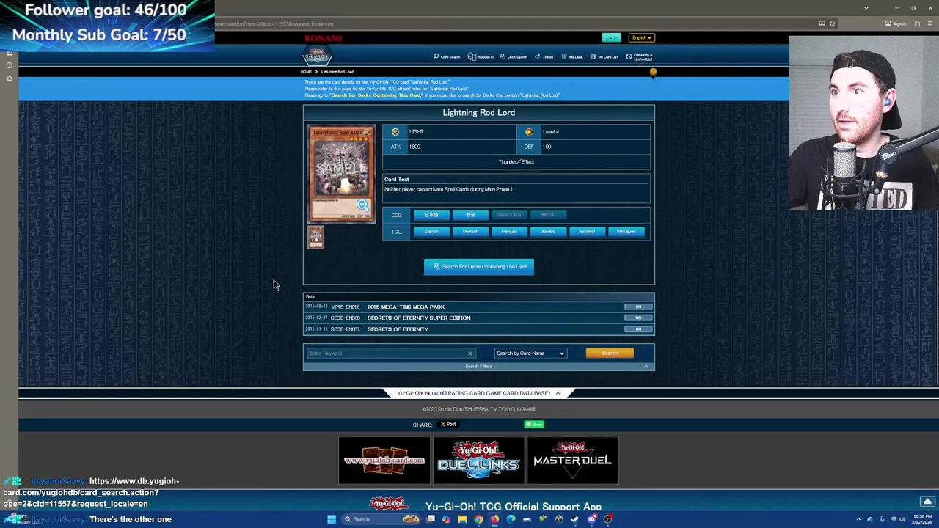Click Search For Decks Containing This Card button
The height and width of the screenshot is (528, 939).
pos(479,267)
